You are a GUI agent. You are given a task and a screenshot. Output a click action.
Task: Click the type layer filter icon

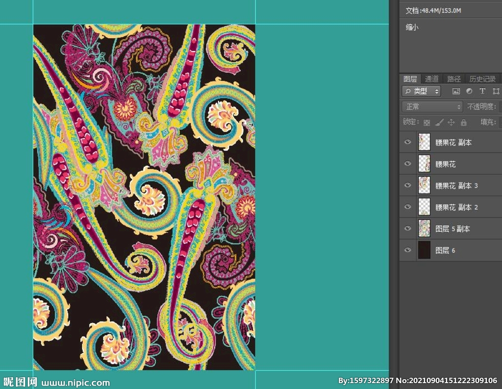pyautogui.click(x=482, y=91)
